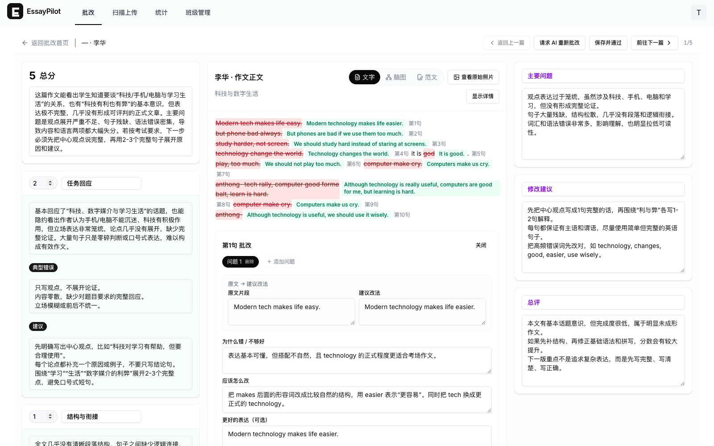Switch to the 脑图 mind map view

click(x=396, y=77)
